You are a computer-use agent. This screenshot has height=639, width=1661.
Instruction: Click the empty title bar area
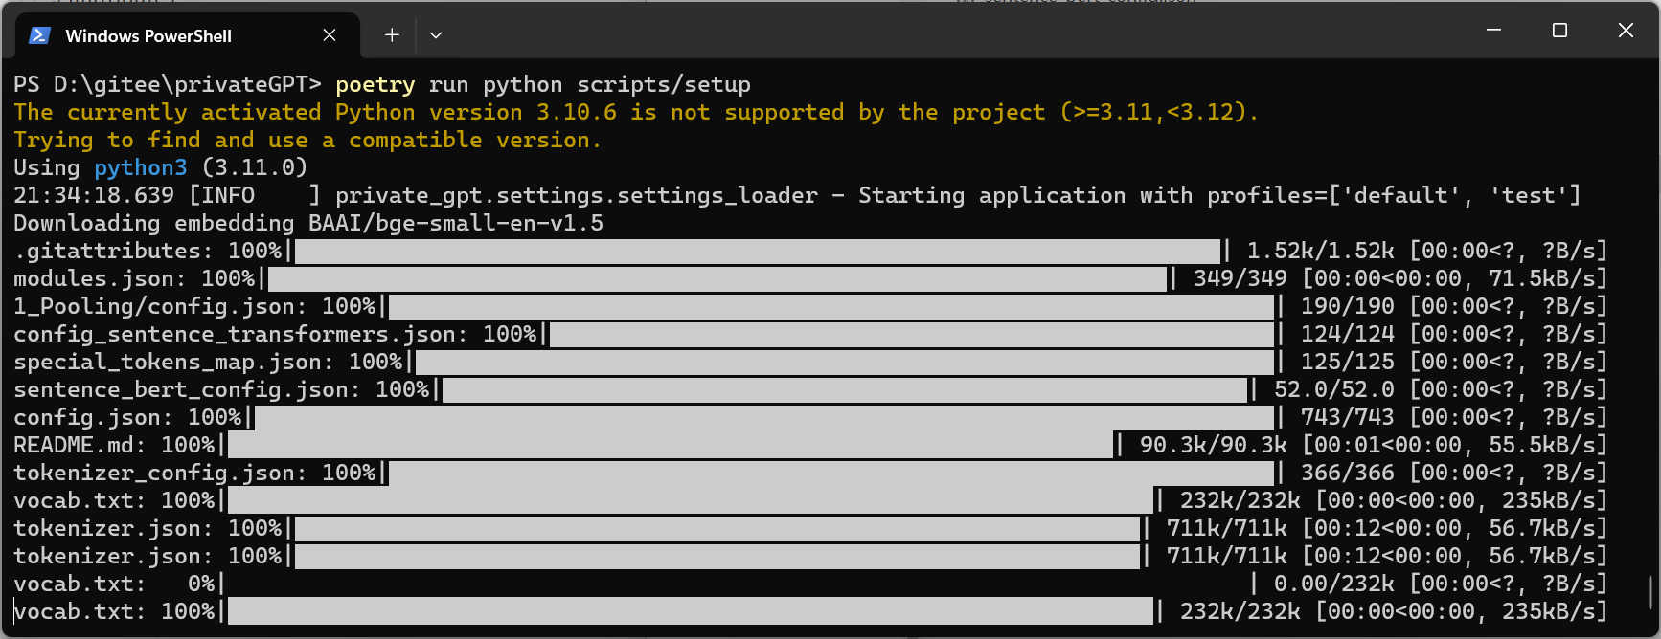(958, 31)
